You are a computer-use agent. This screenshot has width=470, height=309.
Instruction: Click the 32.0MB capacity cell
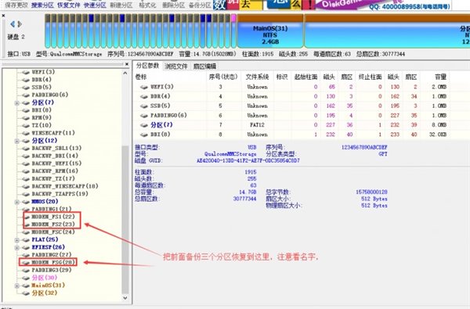point(438,135)
